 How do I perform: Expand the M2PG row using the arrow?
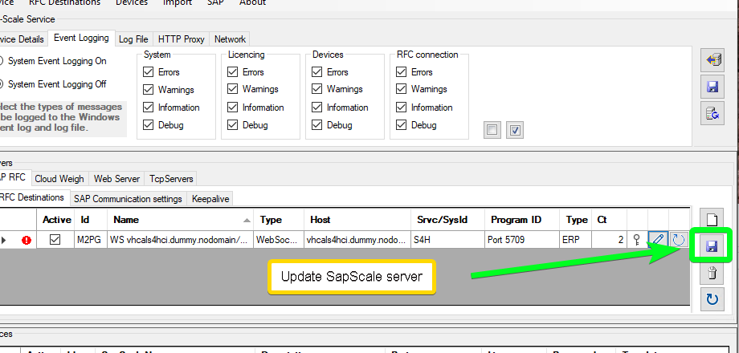[5, 239]
